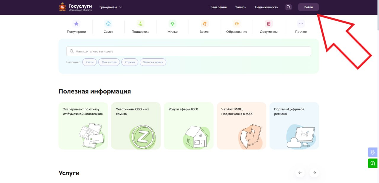The height and width of the screenshot is (183, 379).
Task: Go to previous services with left arrow
Action: tap(300, 173)
